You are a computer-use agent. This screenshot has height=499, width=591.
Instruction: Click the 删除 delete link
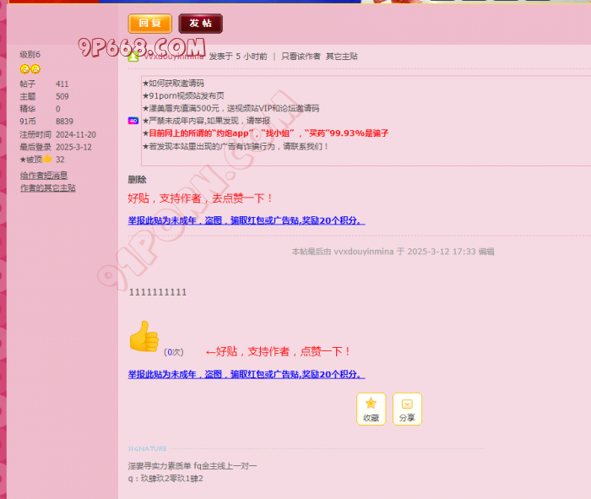point(137,180)
